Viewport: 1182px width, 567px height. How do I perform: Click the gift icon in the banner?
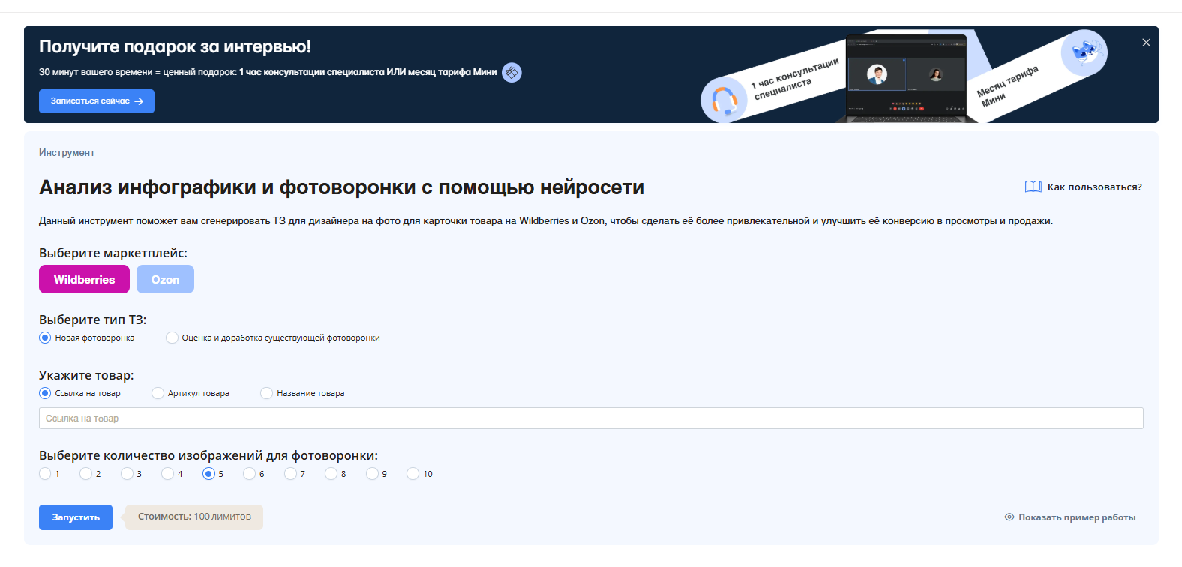point(511,73)
